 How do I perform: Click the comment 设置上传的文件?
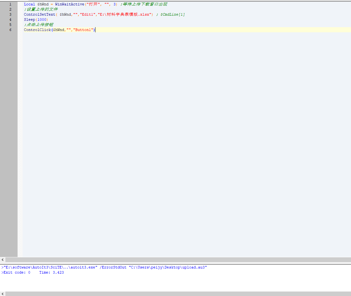click(x=41, y=9)
